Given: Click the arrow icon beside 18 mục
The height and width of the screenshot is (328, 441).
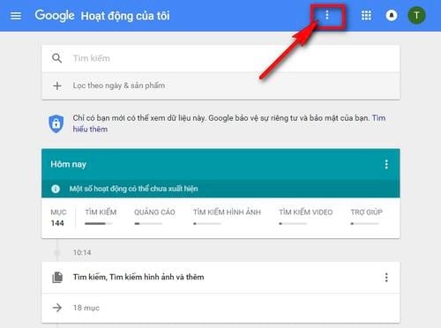Looking at the screenshot, I should [57, 308].
